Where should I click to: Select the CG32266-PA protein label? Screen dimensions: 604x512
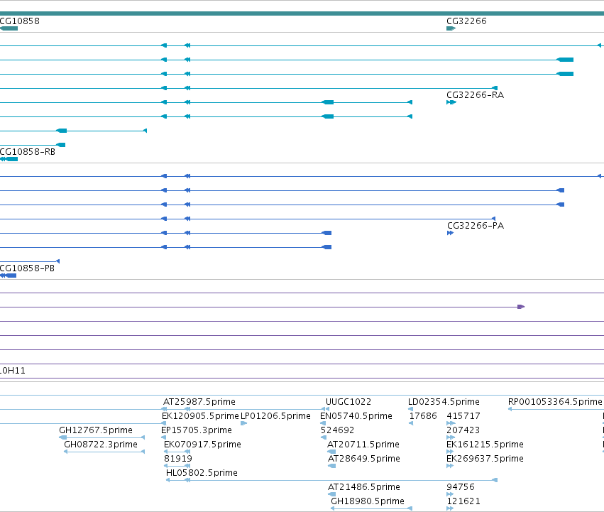coord(476,226)
